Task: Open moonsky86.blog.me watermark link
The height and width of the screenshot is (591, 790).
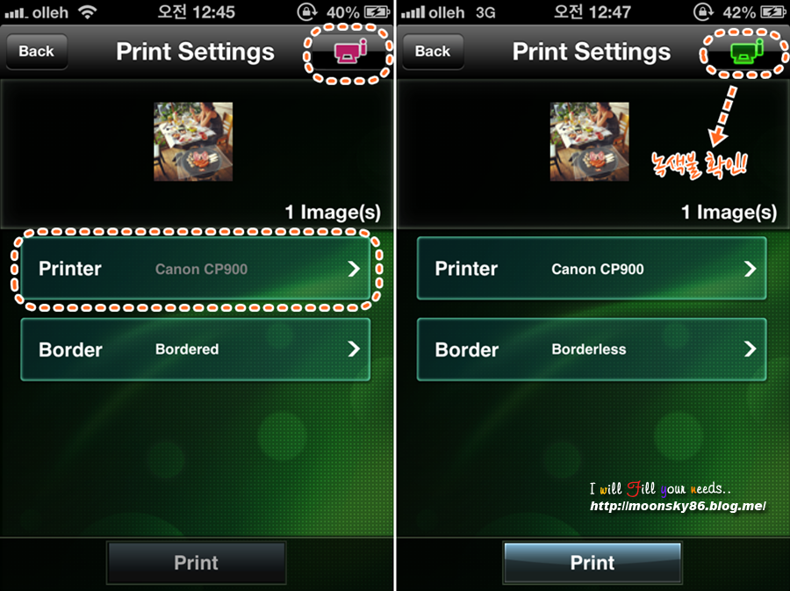Action: (678, 505)
